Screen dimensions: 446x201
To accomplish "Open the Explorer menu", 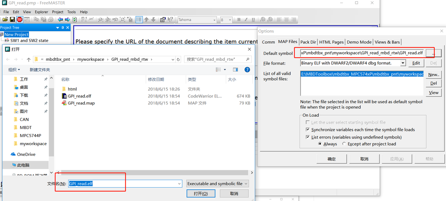I will (42, 12).
